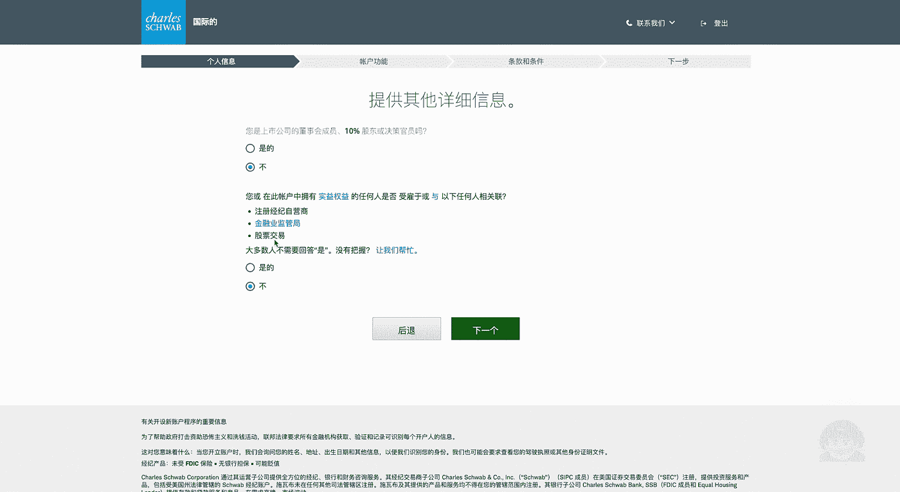Open the 实益权益 definition link

(333, 197)
